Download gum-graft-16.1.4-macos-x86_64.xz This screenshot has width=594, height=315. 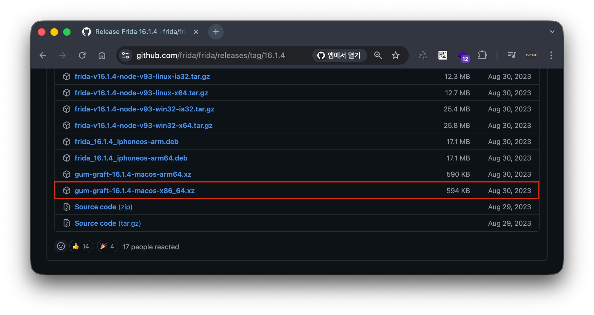click(x=135, y=191)
